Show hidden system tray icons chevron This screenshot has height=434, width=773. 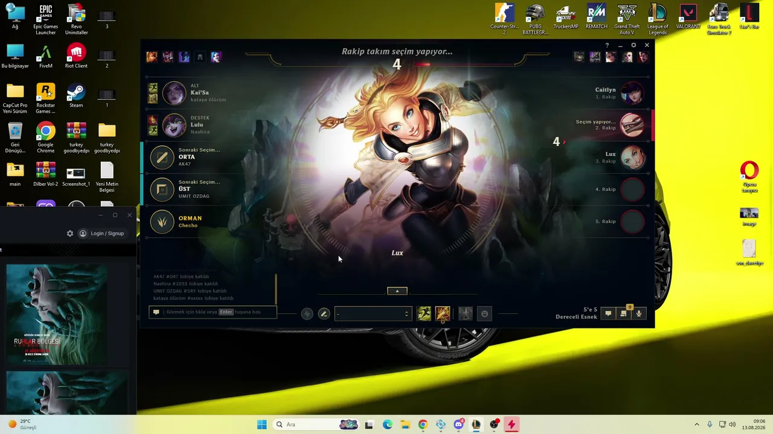[x=696, y=424]
